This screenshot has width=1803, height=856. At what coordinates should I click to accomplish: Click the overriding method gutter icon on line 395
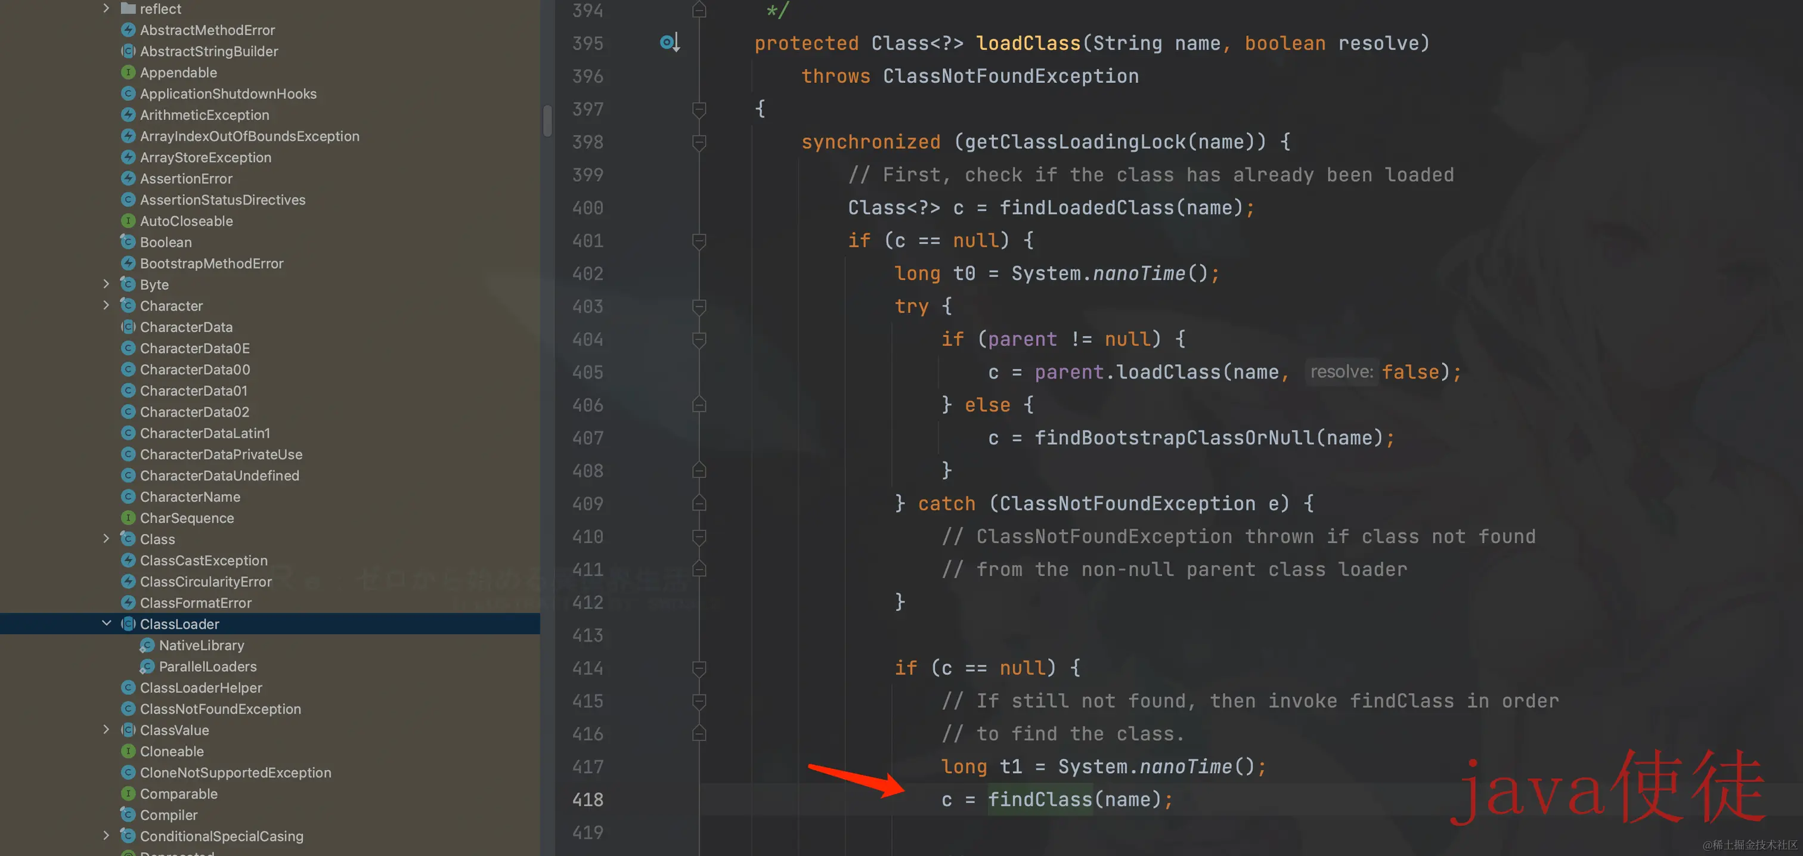(670, 43)
